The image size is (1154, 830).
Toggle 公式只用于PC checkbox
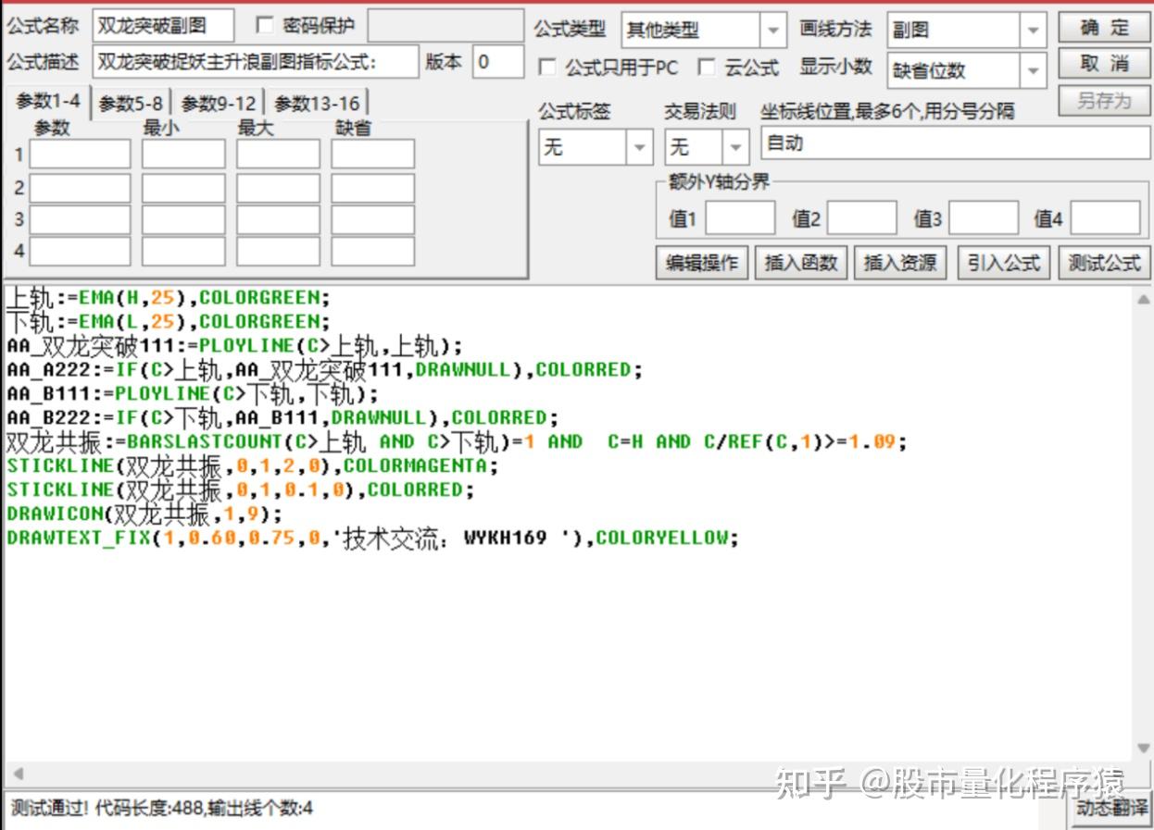pyautogui.click(x=547, y=68)
